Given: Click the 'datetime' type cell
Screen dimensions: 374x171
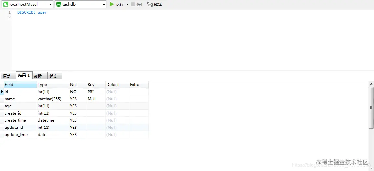Looking at the screenshot, I should click(53, 120).
